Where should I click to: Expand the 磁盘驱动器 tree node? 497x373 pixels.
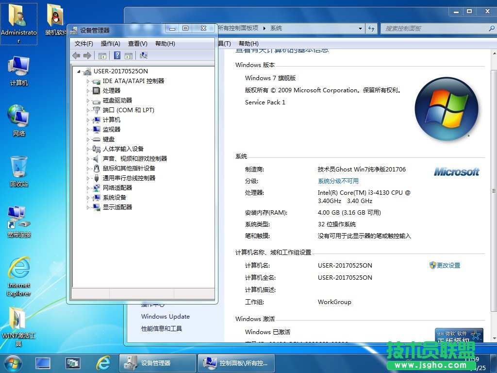[x=88, y=101]
